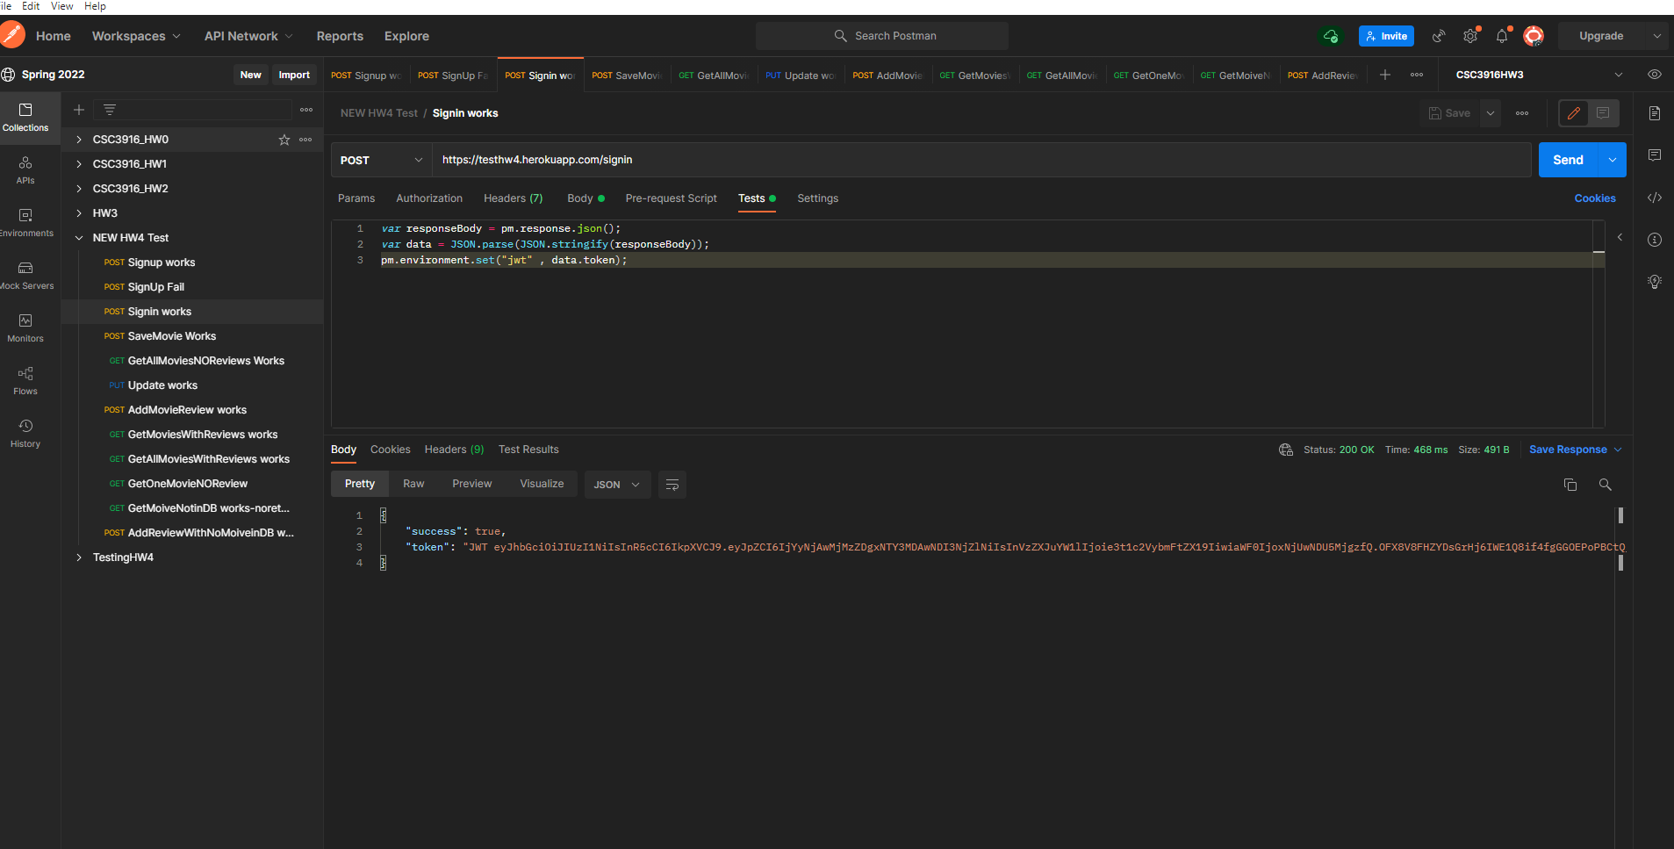1674x849 pixels.
Task: Open Postman settings via the gear icon
Action: 1469,36
